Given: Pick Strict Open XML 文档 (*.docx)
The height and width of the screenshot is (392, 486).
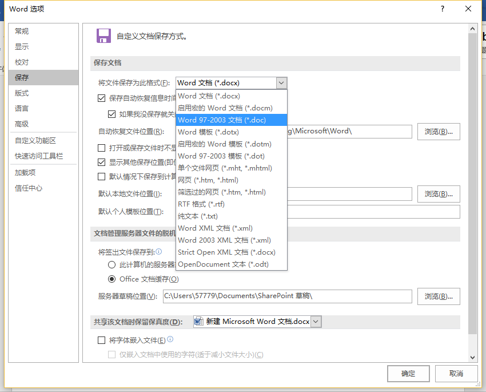Looking at the screenshot, I should (x=231, y=252).
